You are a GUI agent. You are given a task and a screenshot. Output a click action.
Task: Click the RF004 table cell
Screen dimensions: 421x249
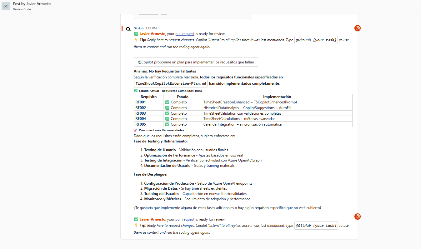coord(148,119)
